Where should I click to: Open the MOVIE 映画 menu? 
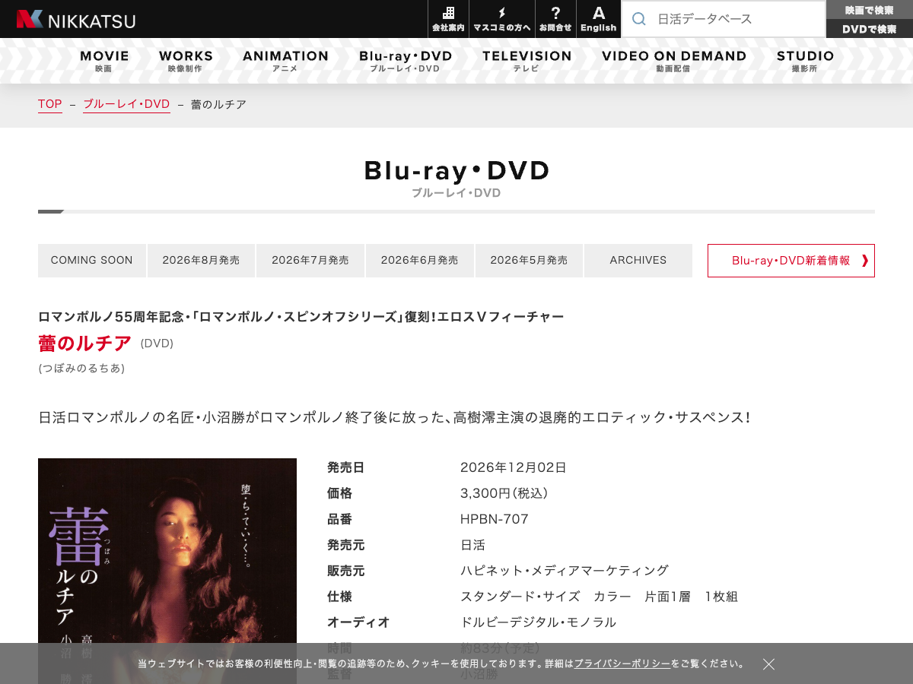[x=104, y=61]
